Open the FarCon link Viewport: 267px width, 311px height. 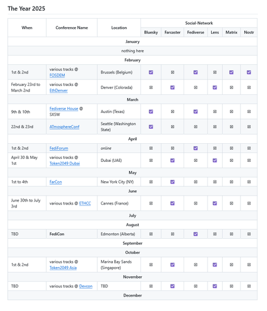56,182
